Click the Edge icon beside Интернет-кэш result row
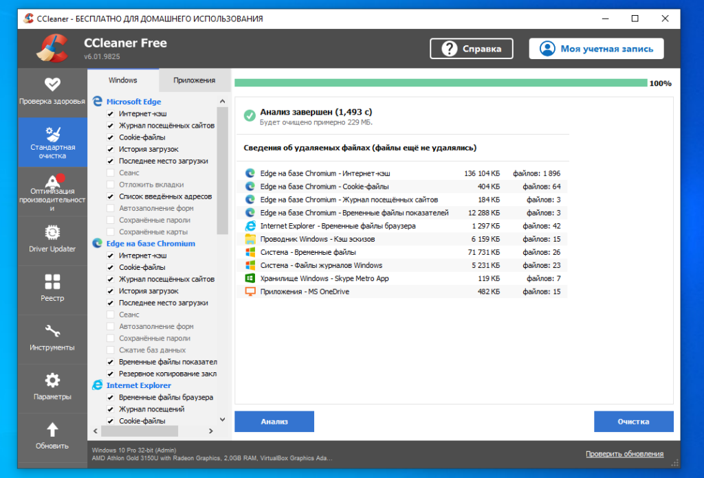Viewport: 704px width, 478px height. coord(250,173)
